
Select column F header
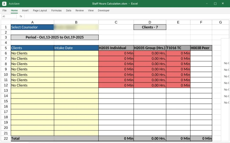pos(201,22)
